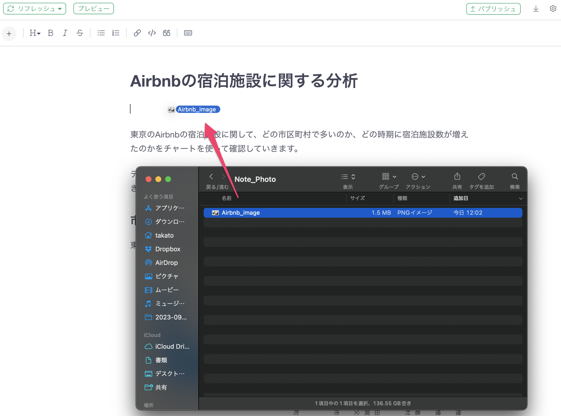
Task: Open the settings gear icon
Action: (x=553, y=9)
